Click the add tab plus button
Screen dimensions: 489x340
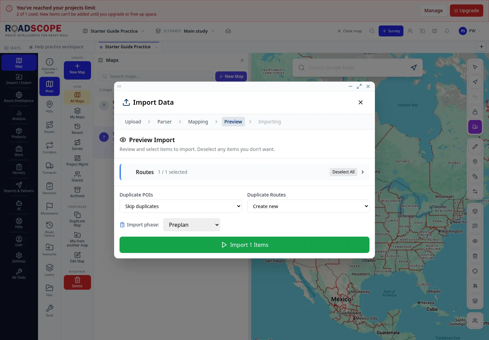pos(482,47)
